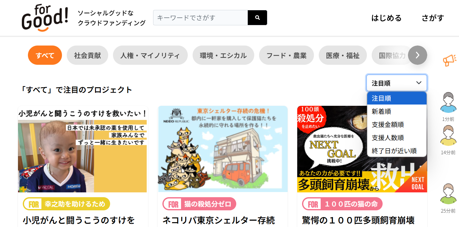
Task: Collapse the 注目順 sort dropdown
Action: click(397, 83)
